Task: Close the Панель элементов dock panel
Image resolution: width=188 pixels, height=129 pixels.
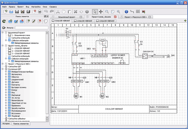Action: coord(47,16)
